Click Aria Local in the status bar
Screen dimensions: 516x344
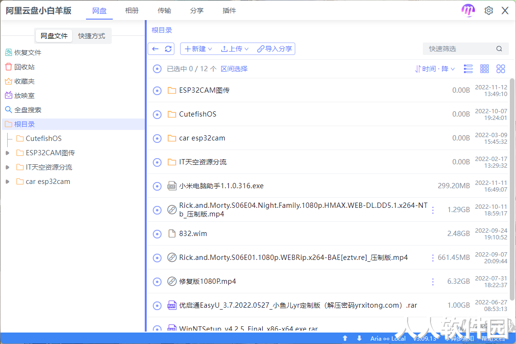[387, 338]
